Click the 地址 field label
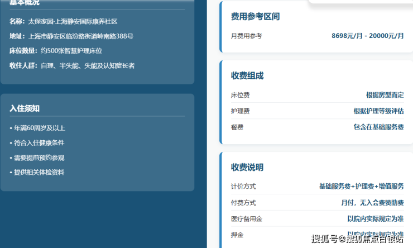413x248 pixels. point(17,36)
